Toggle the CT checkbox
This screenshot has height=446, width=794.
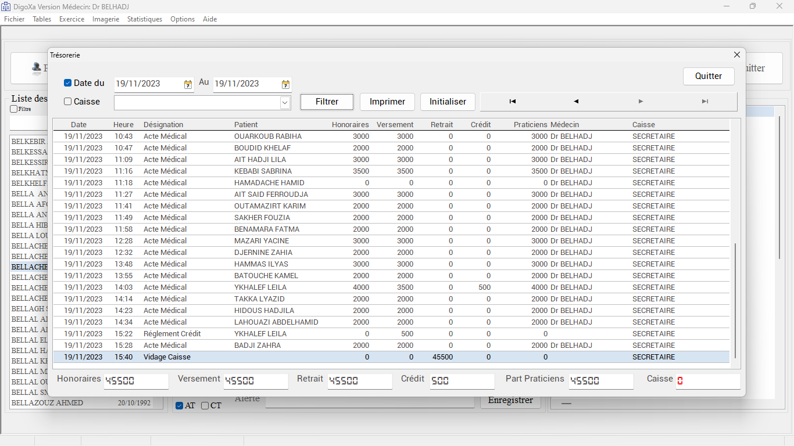tap(205, 406)
